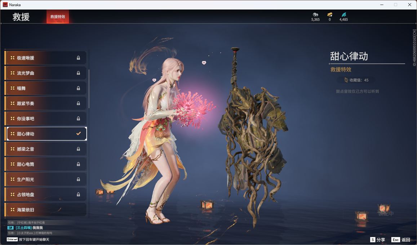417x245 pixels.
Task: Click the 救援特效 category label under title
Action: click(x=341, y=70)
